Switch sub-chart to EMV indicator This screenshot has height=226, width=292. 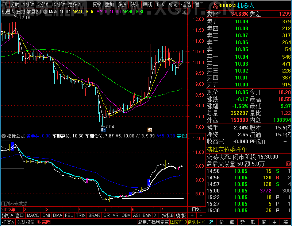(x=147, y=215)
